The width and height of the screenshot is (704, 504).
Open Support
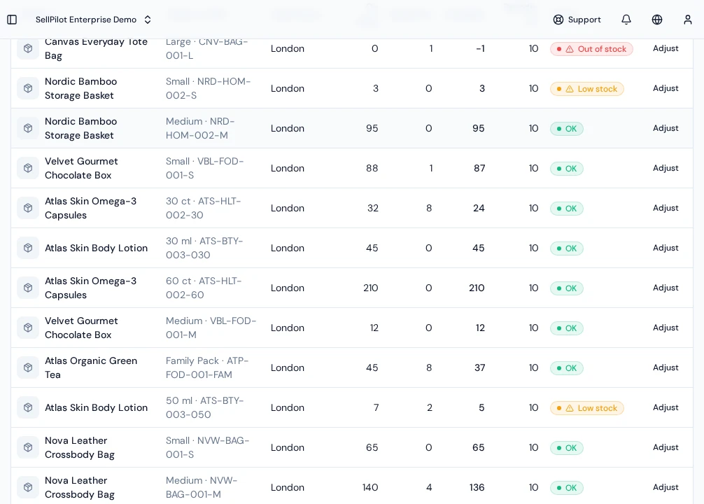click(x=577, y=20)
